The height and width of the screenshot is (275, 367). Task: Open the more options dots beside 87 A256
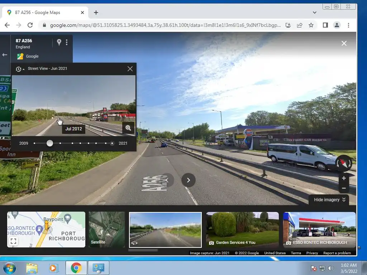click(67, 42)
